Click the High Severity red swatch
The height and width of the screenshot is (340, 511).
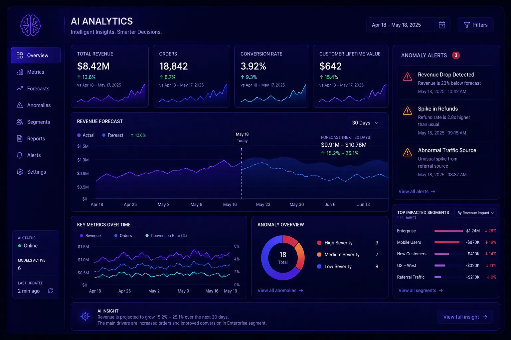click(319, 243)
